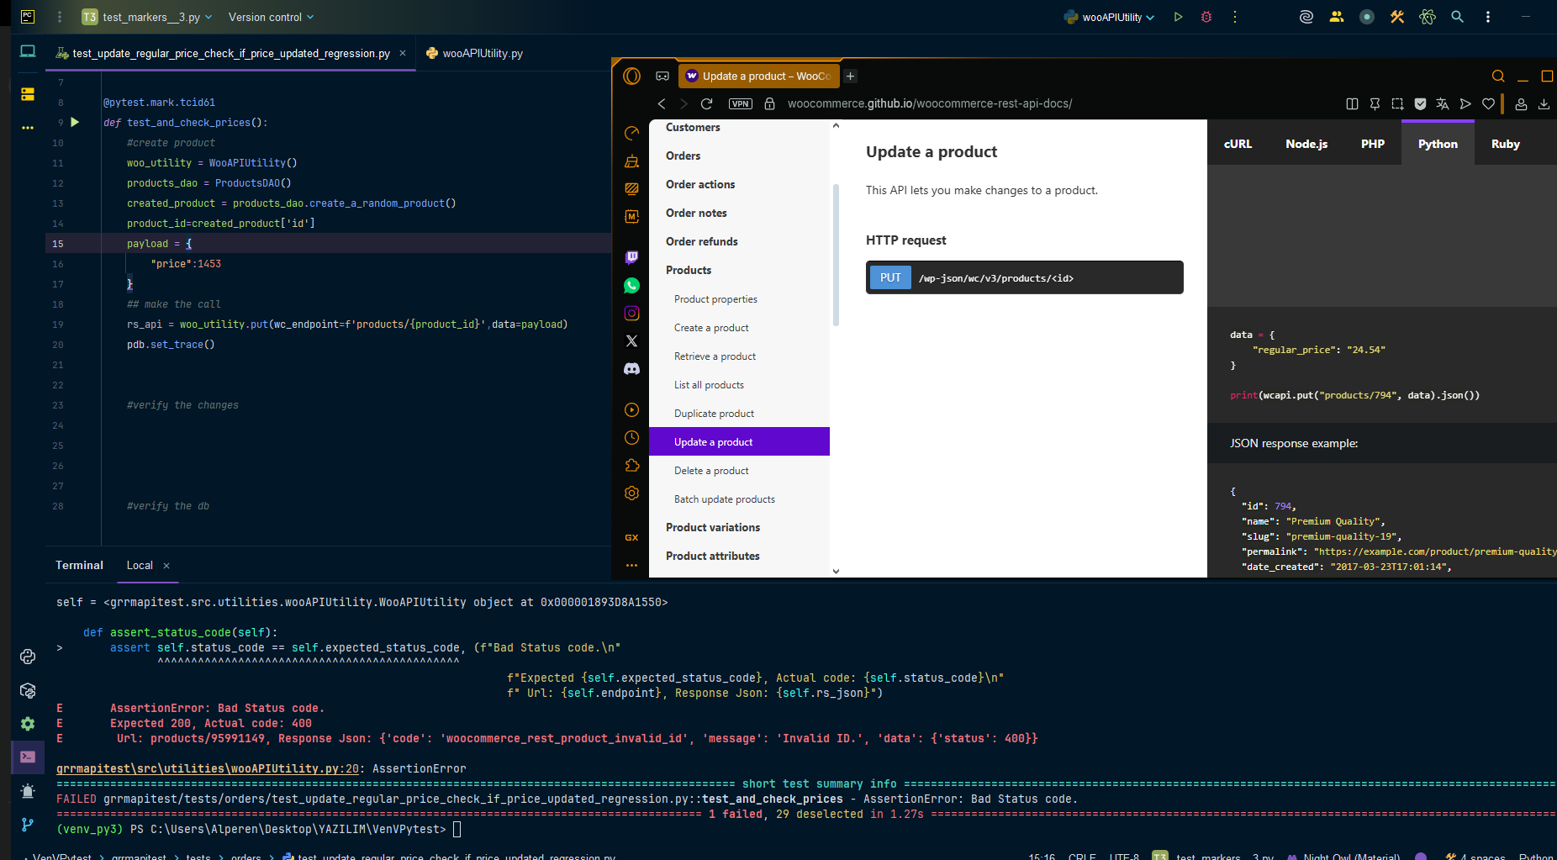This screenshot has width=1557, height=860.
Task: Open Opera sidebar settings gear
Action: point(631,493)
